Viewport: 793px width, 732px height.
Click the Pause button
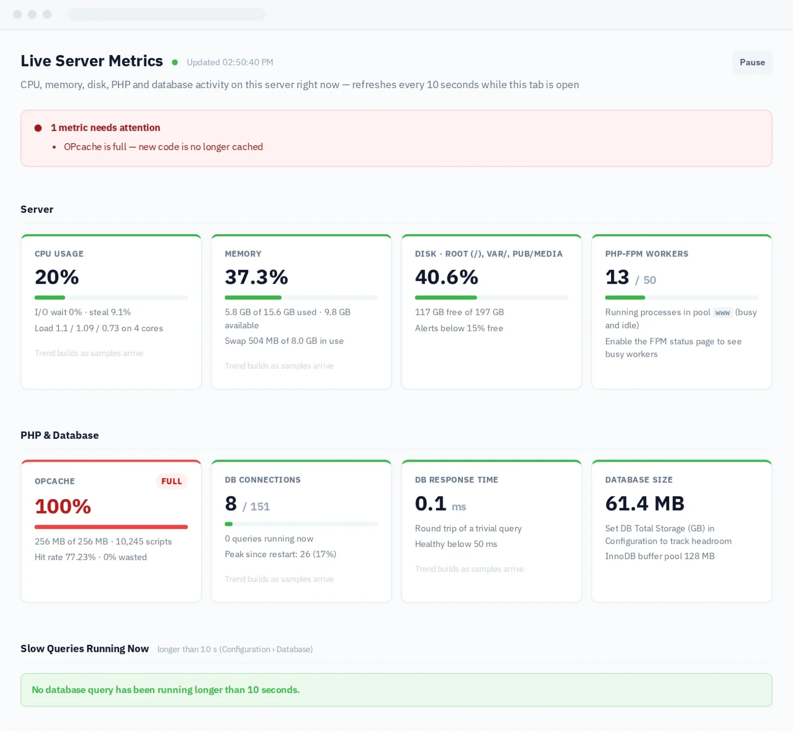pos(752,62)
